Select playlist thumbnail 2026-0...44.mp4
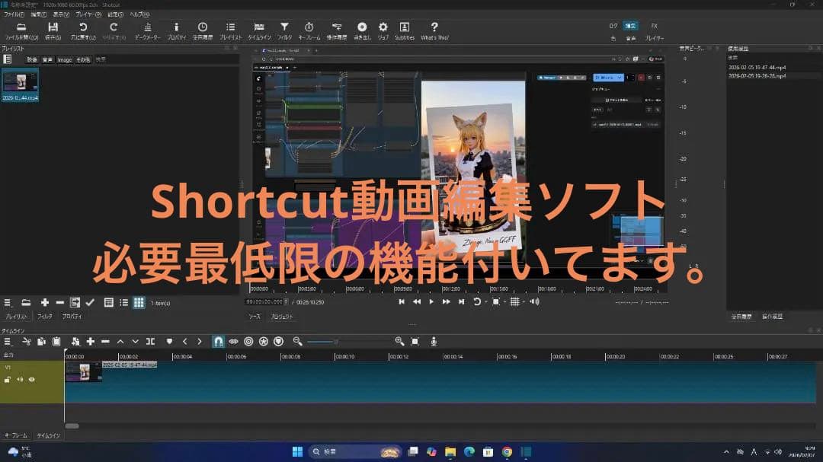 pos(20,85)
